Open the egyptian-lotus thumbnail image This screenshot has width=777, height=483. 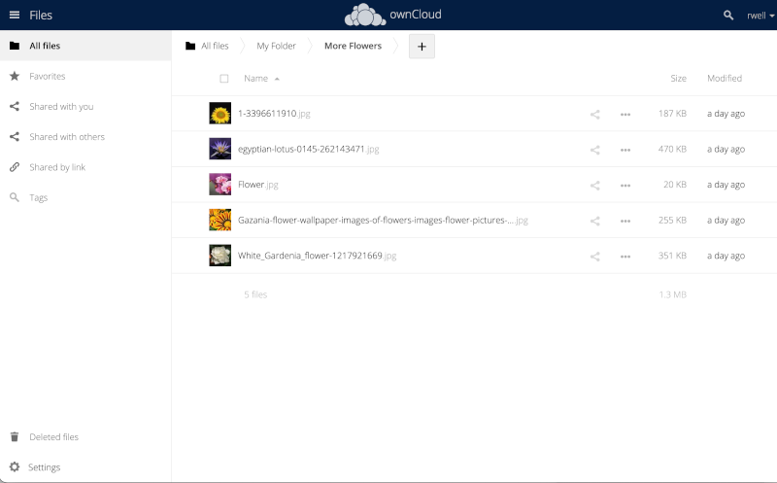point(220,149)
